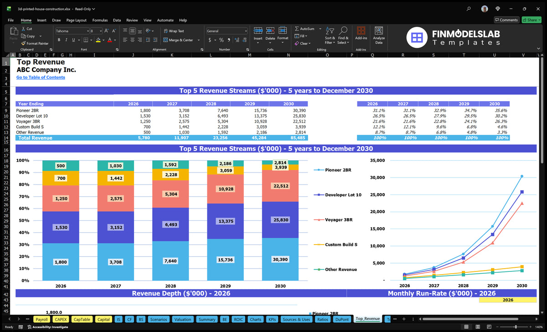Toggle Middle Align vertical alignment
The height and width of the screenshot is (332, 547).
pos(132,31)
